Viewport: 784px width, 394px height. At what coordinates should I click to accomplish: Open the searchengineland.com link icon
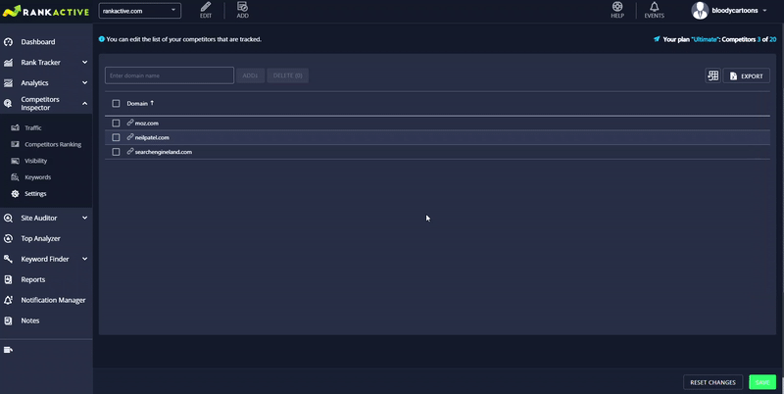(x=130, y=152)
